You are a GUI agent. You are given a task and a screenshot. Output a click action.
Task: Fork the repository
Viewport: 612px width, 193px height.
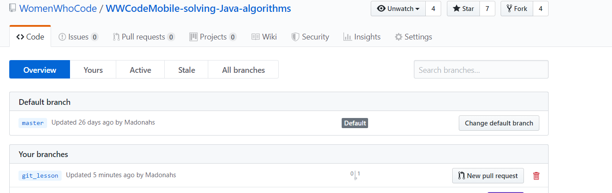517,8
